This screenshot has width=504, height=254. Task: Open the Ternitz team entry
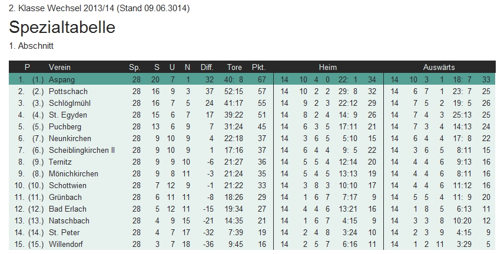tap(61, 162)
